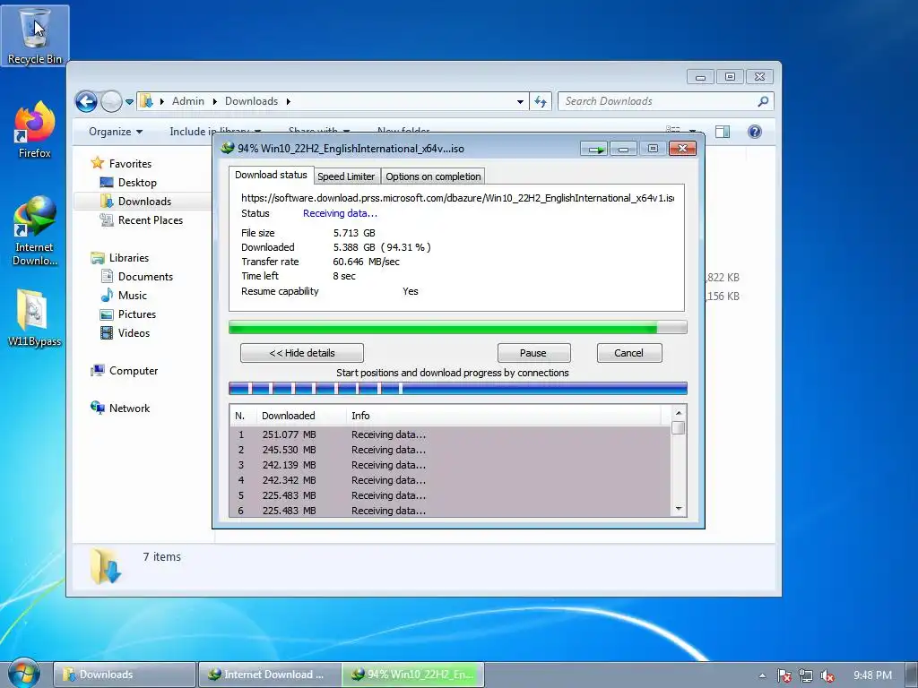
Task: Select connection row 2 with 245.530 MB
Action: [x=450, y=450]
